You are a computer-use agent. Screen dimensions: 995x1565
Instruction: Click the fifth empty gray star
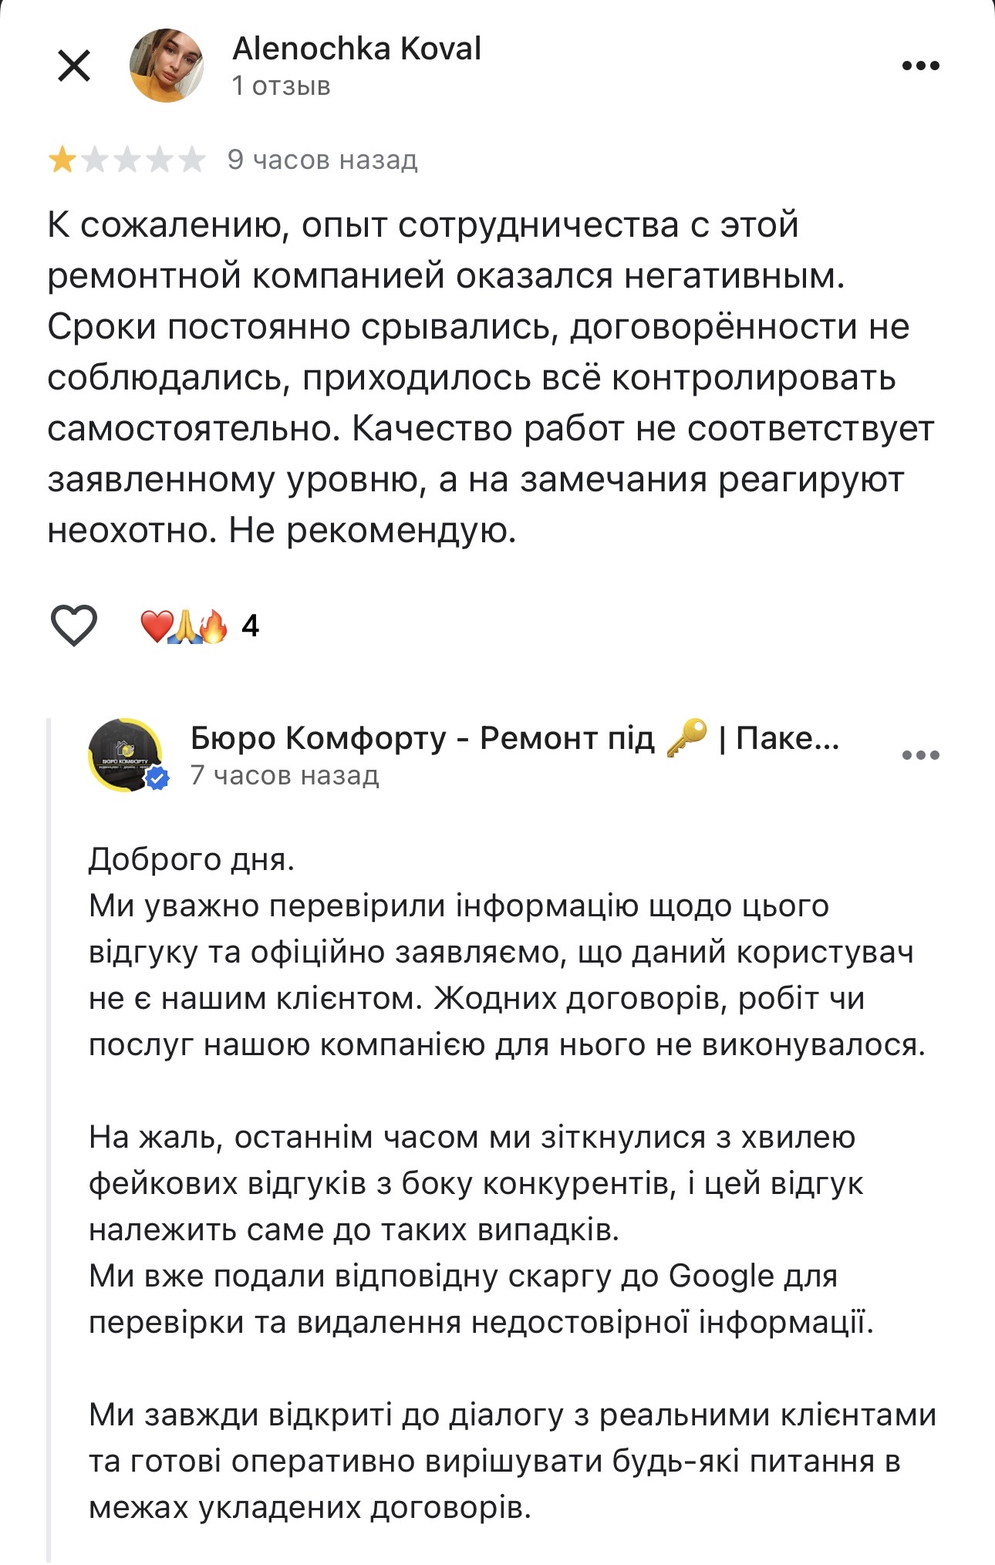pos(191,160)
